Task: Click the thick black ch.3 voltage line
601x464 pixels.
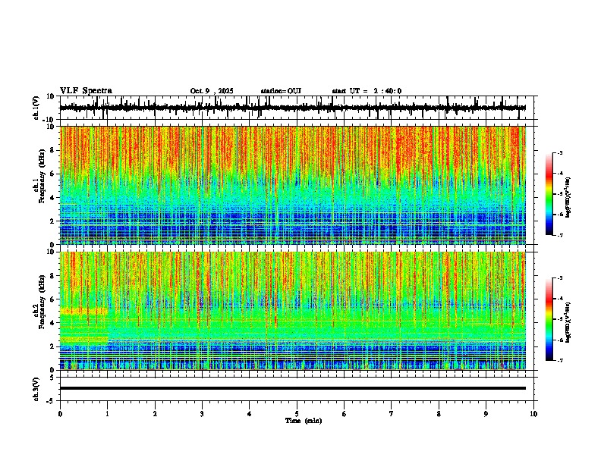Action: [x=293, y=388]
